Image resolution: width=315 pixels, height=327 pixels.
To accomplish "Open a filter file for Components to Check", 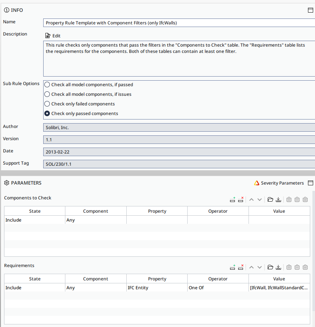I will [270, 200].
